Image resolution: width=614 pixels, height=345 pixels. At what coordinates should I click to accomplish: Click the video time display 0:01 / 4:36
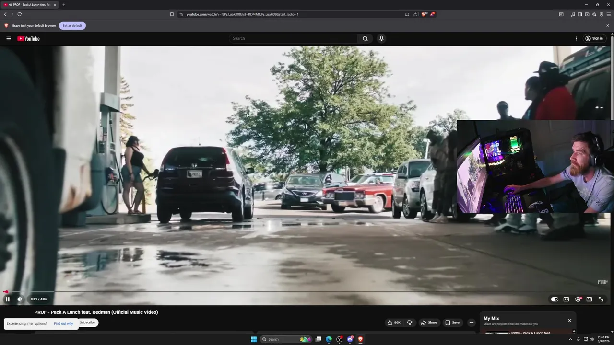coord(39,299)
